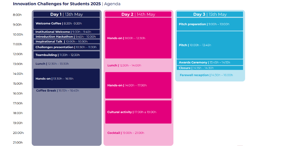Open the Inspirational Talk session
Viewport: 282px width, 146px height.
pyautogui.click(x=67, y=41)
